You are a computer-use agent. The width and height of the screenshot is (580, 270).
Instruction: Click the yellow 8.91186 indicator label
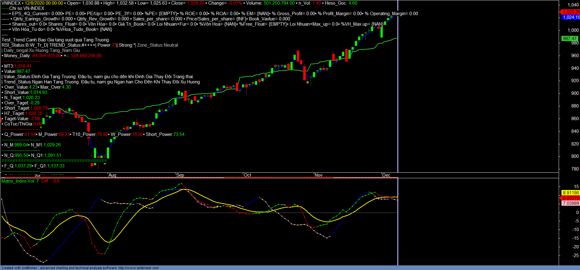[570, 193]
